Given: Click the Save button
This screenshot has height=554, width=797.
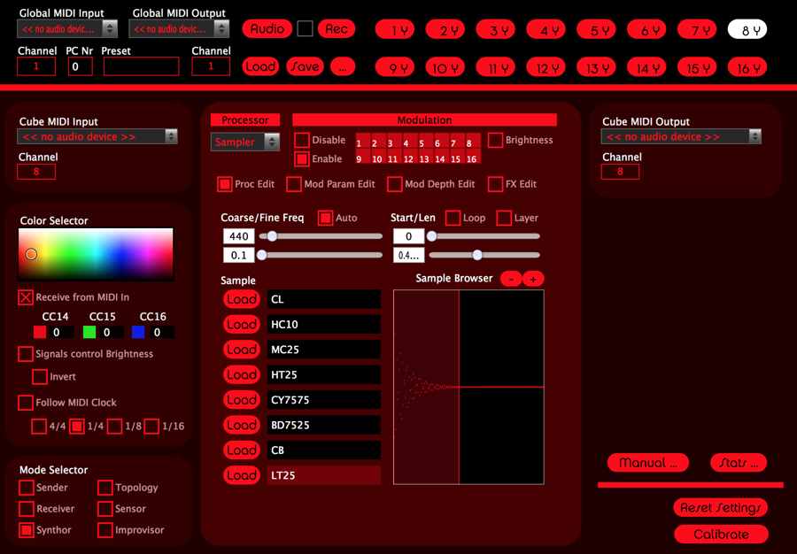Looking at the screenshot, I should point(305,66).
